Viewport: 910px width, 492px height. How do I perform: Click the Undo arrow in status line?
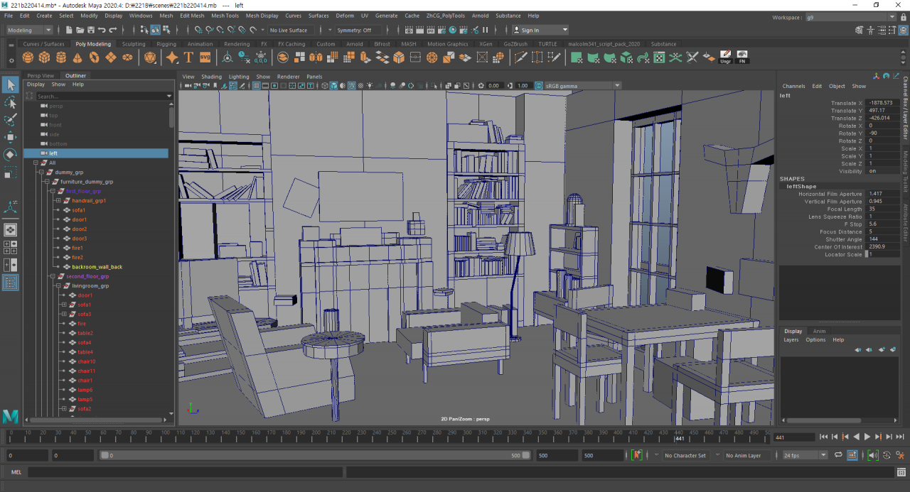[102, 30]
